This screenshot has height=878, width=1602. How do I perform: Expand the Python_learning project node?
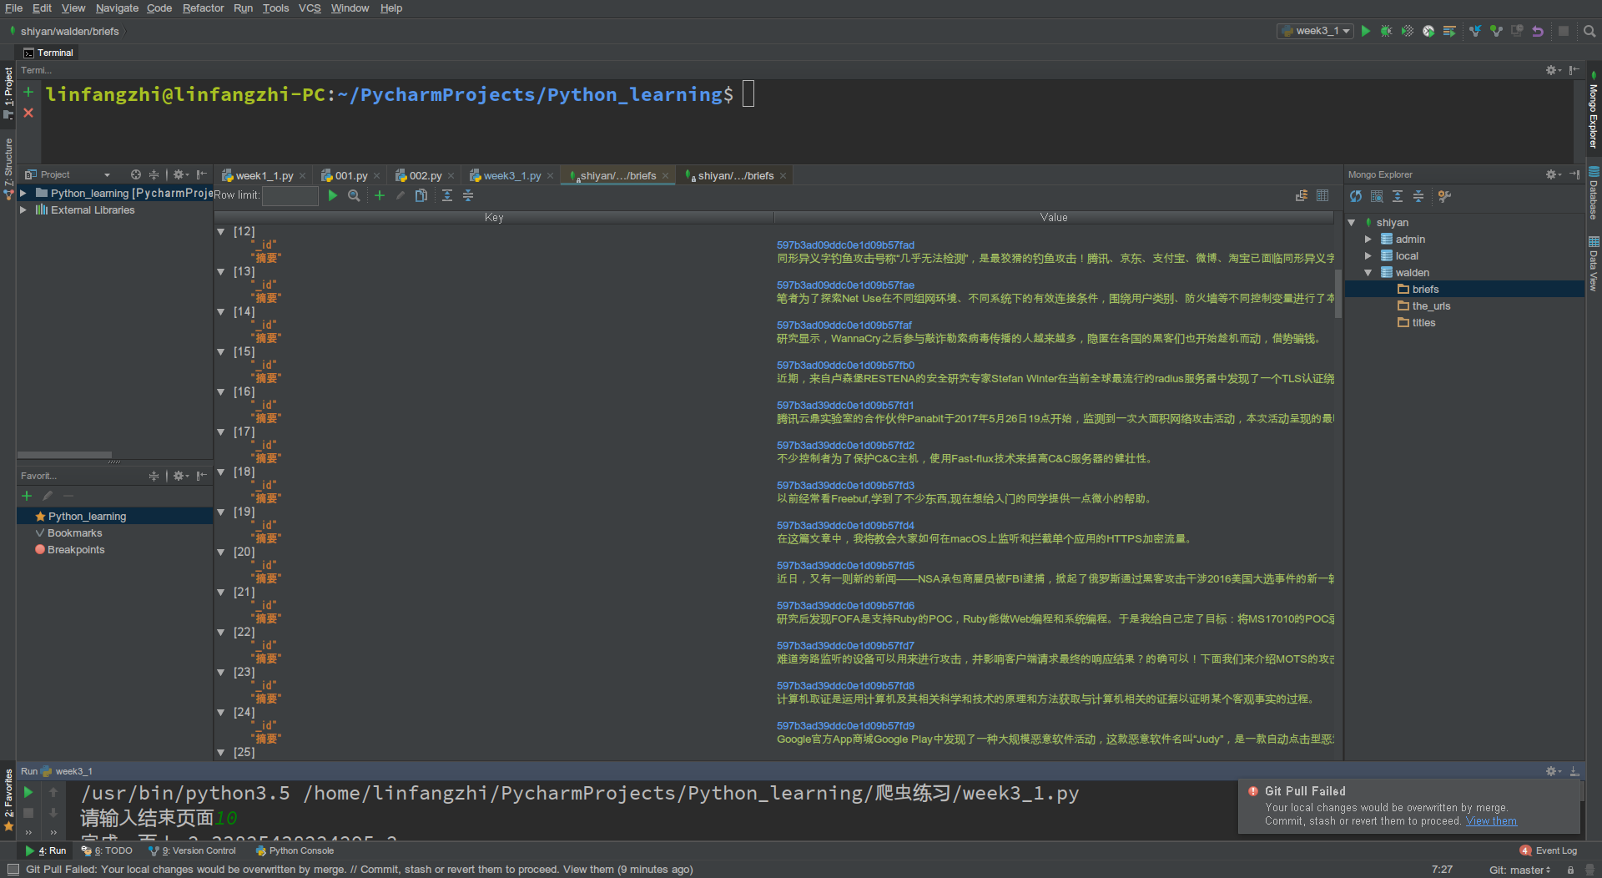click(x=23, y=193)
